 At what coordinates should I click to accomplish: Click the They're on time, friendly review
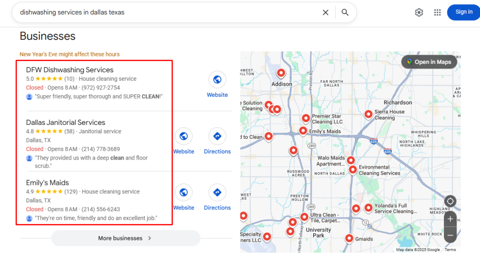tap(96, 218)
